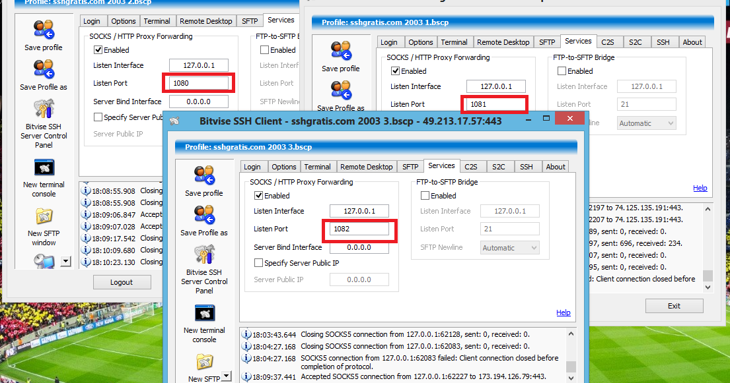Click Save Profile as icon in 2003 2.bscp window
This screenshot has width=730, height=383.
click(44, 69)
